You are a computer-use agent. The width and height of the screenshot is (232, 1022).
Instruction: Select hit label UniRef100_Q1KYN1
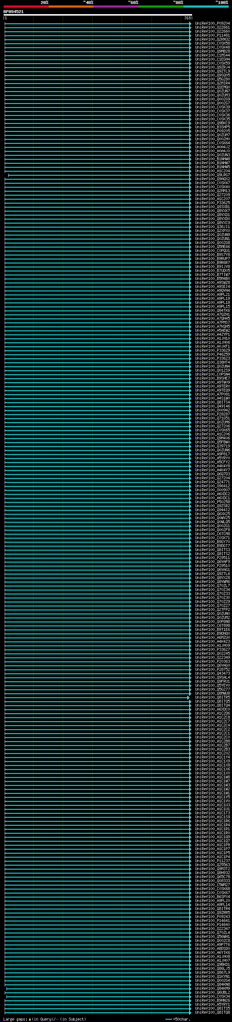[x=212, y=976]
